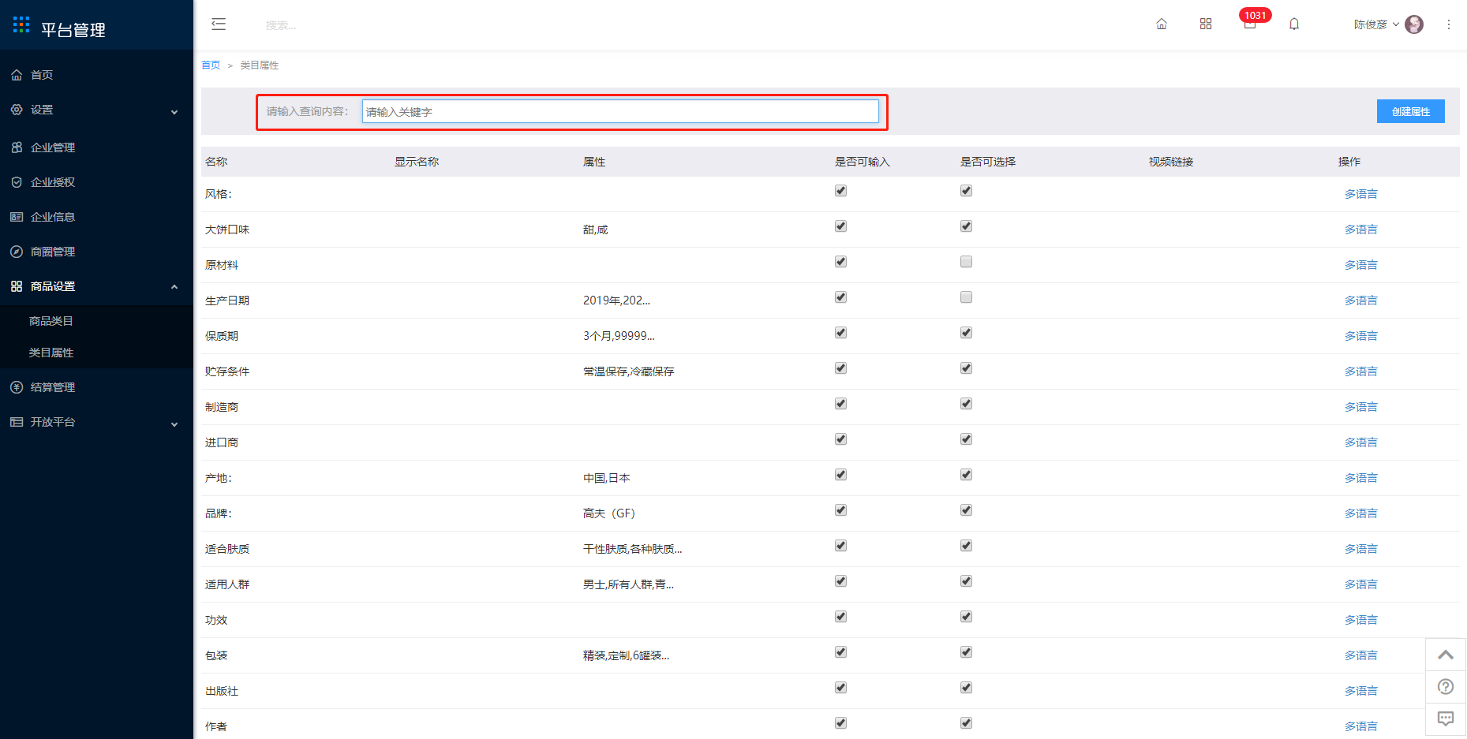Click the gear icon beside 设置
Screen dimensions: 1467x739
click(17, 110)
